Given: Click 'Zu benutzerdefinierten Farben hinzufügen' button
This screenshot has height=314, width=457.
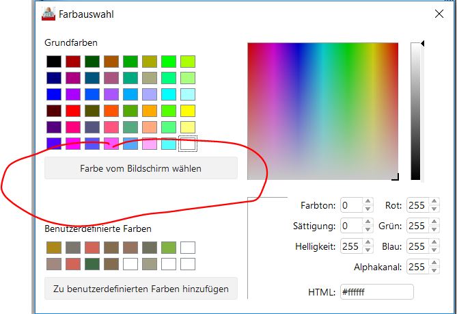Looking at the screenshot, I should 141,289.
